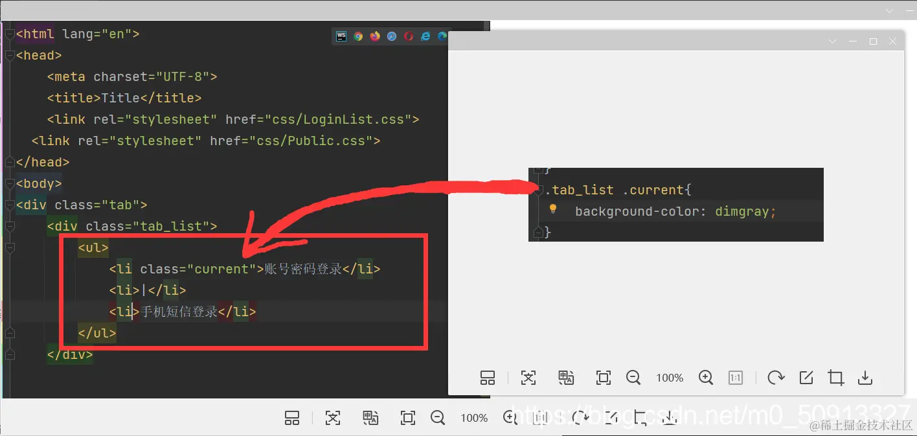Image resolution: width=917 pixels, height=436 pixels.
Task: Collapse the ul tag fold marker
Action: [x=9, y=247]
